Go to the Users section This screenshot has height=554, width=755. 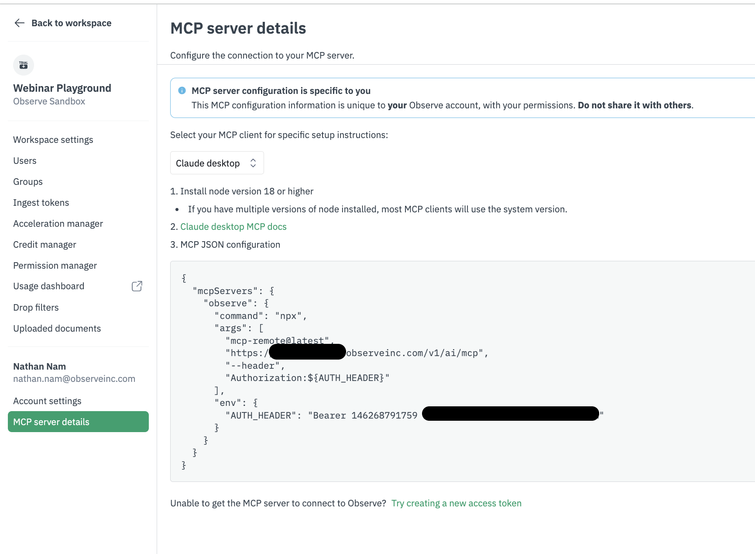25,161
